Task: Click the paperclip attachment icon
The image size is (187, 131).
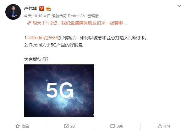Action: (29, 23)
